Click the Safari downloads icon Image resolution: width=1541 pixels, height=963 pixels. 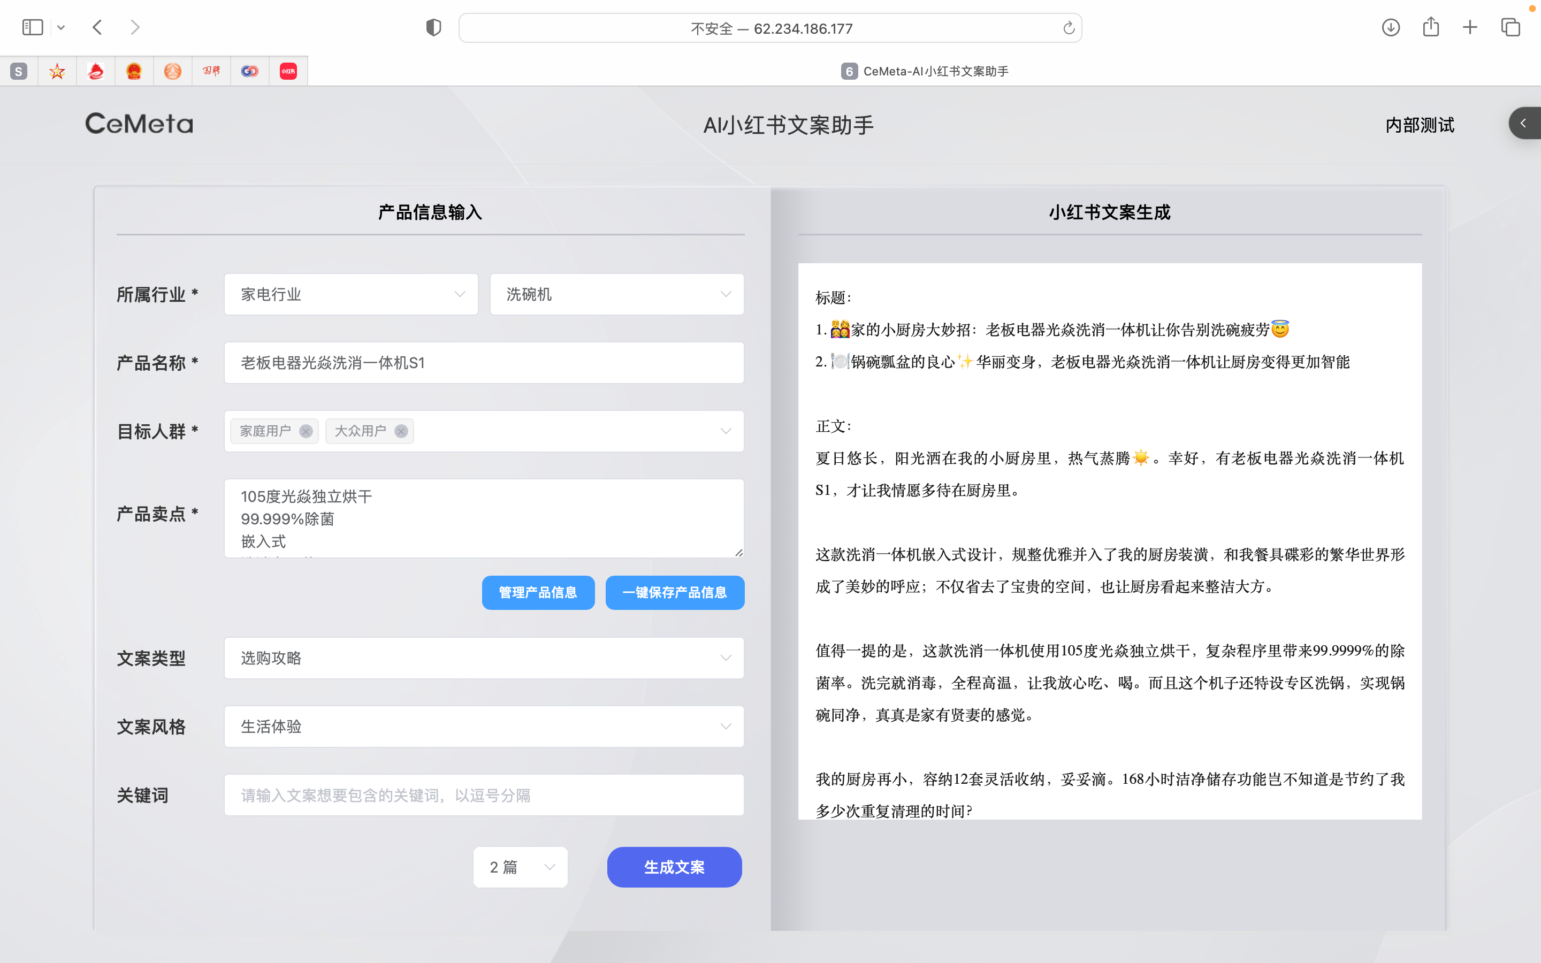tap(1391, 27)
